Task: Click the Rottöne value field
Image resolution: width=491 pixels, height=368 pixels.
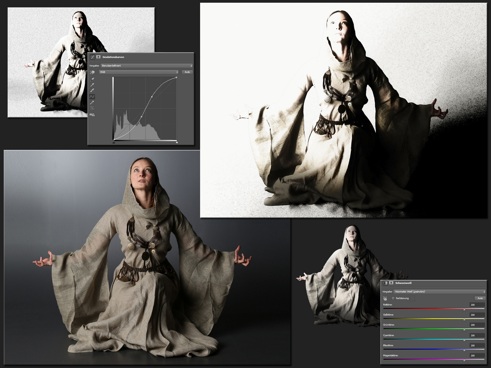Action: pyautogui.click(x=477, y=305)
